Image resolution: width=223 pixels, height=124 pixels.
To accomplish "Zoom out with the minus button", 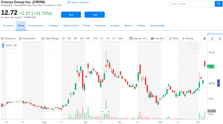I will pyautogui.click(x=102, y=112).
